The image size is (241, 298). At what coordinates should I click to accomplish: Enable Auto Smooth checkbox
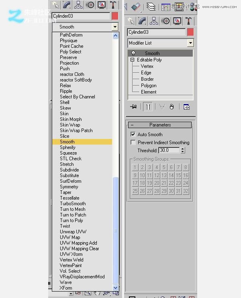coord(133,134)
